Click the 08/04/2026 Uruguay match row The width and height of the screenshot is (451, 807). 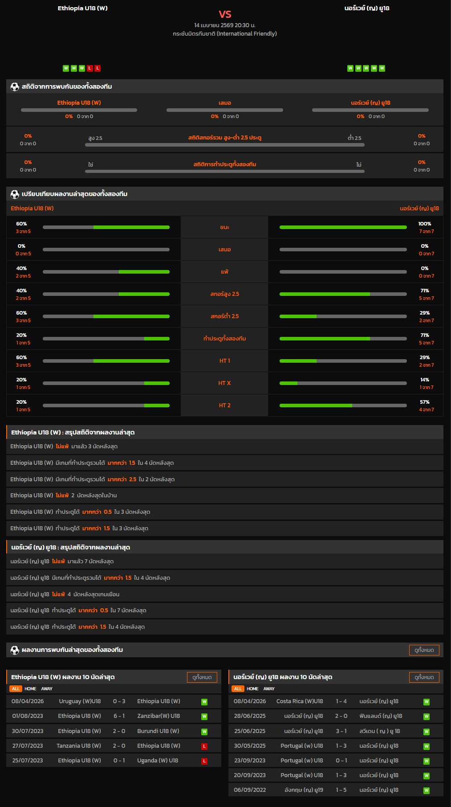[114, 701]
